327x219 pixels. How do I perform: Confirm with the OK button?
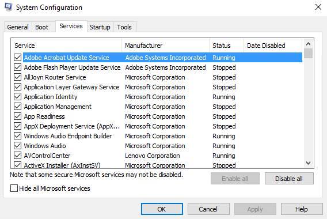(x=162, y=209)
